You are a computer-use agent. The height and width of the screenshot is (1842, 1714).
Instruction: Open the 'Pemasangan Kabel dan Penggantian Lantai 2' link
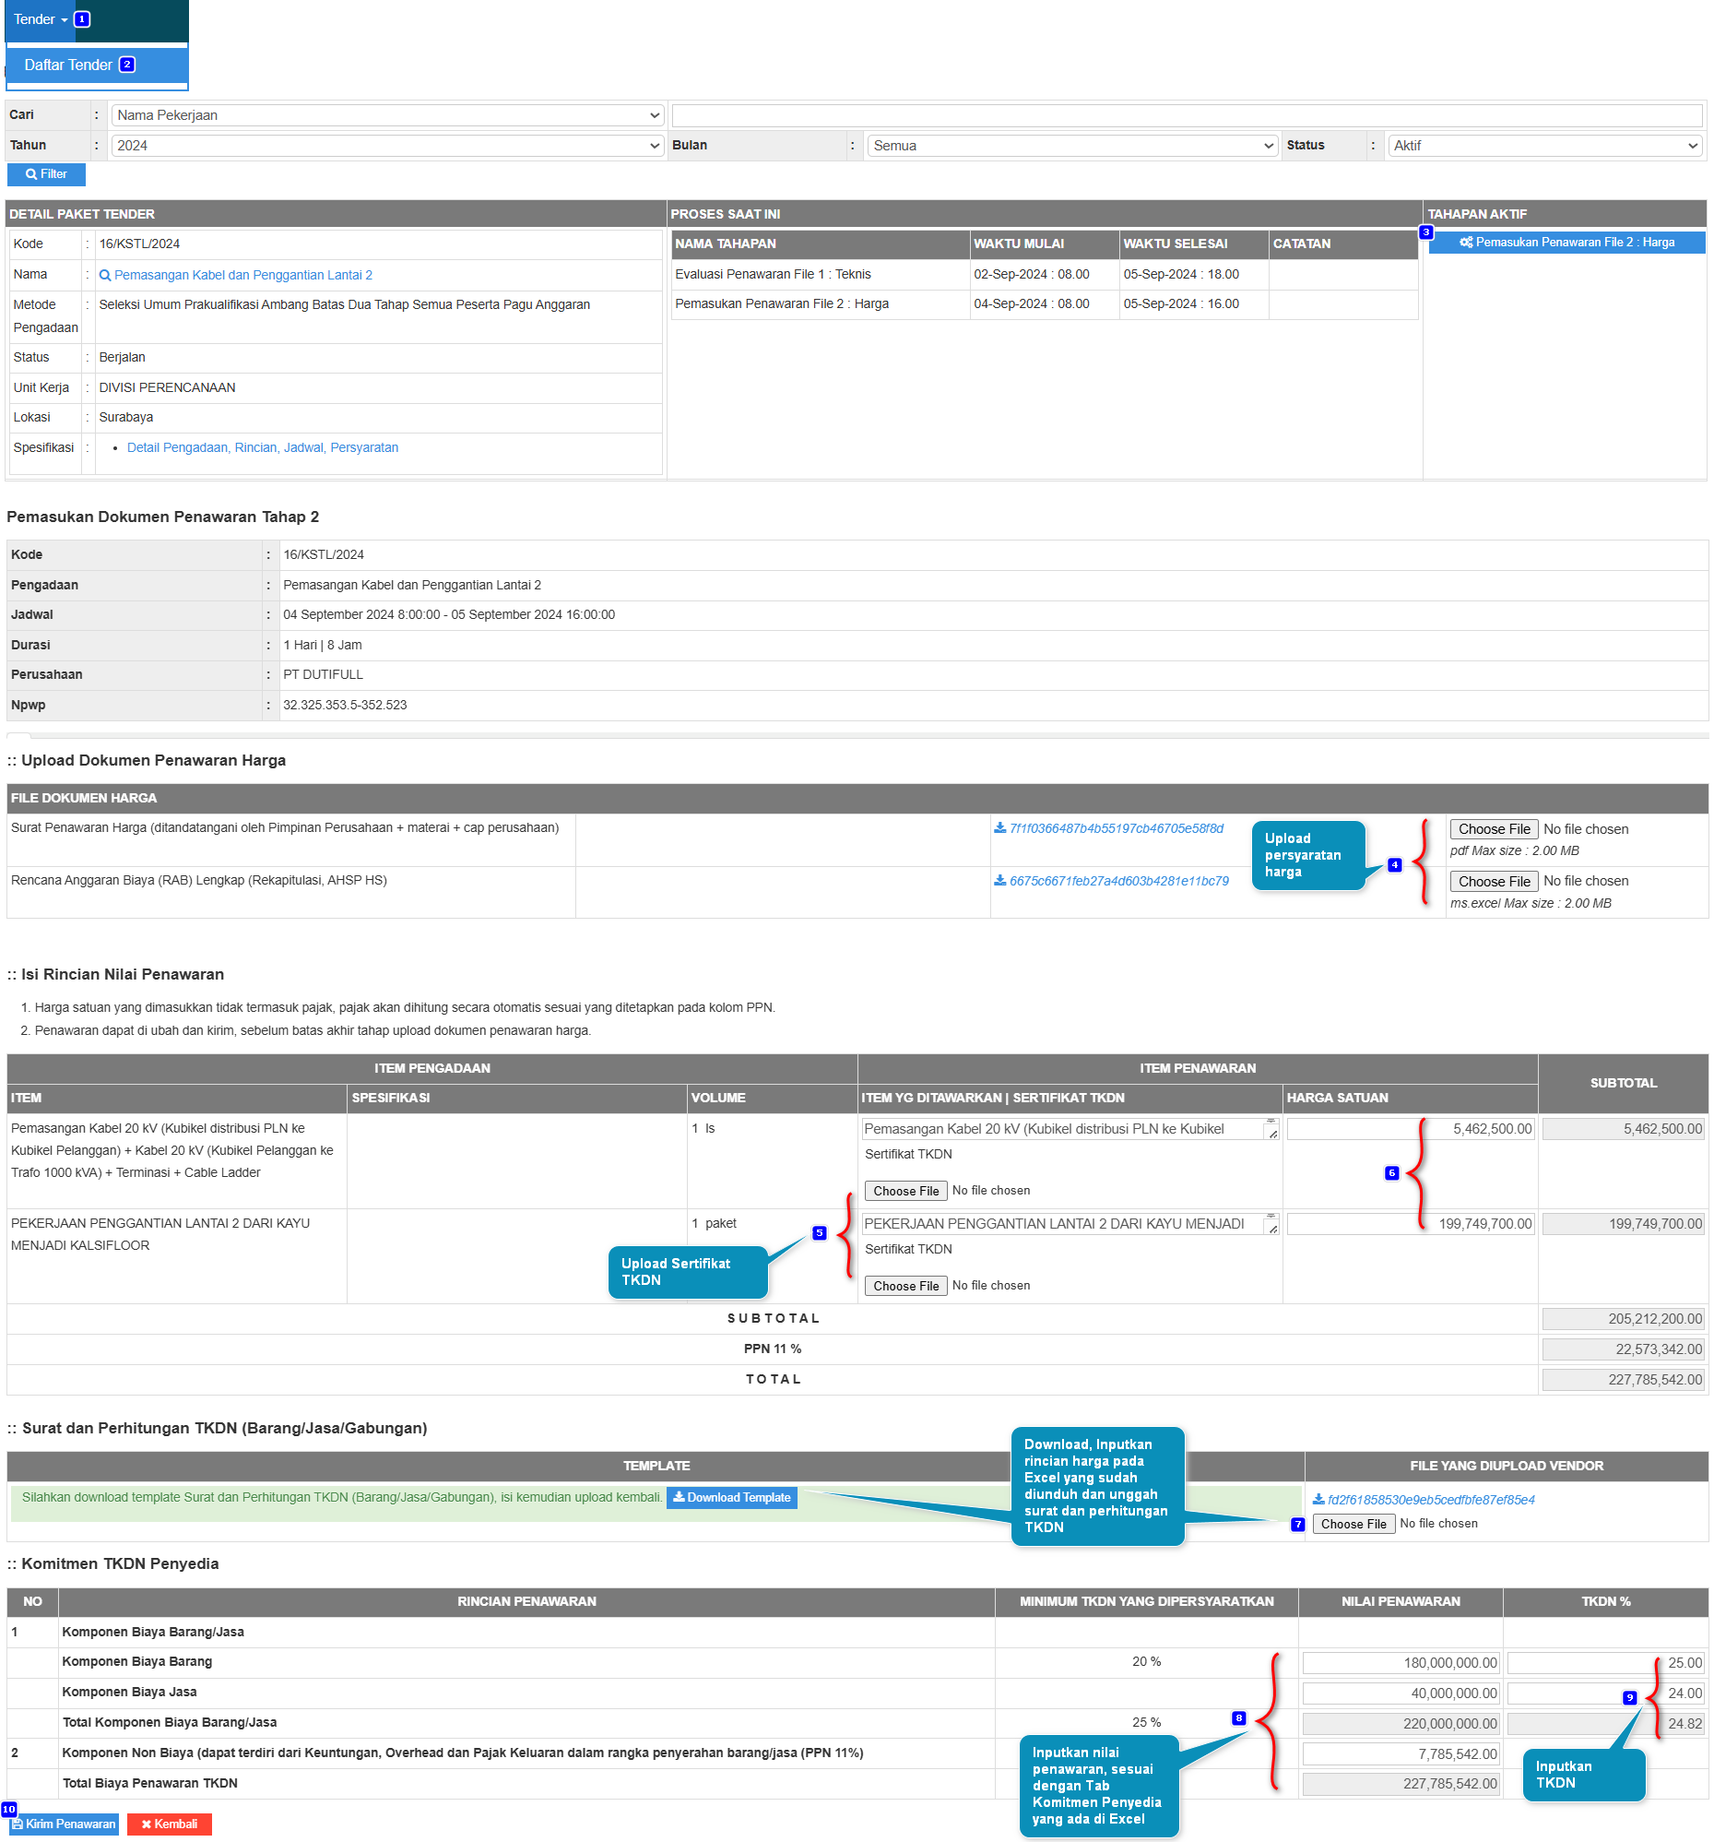(x=242, y=275)
